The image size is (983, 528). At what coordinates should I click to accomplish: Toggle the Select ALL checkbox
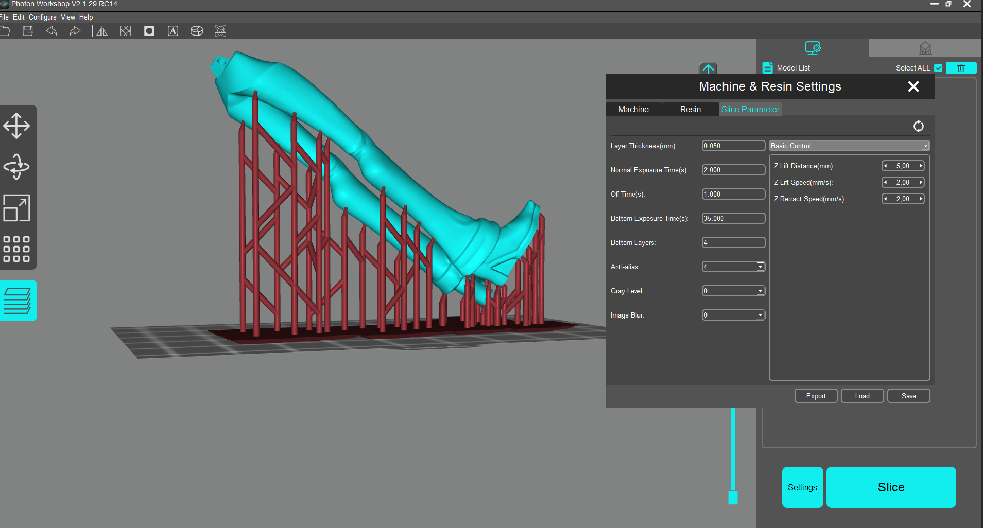938,68
